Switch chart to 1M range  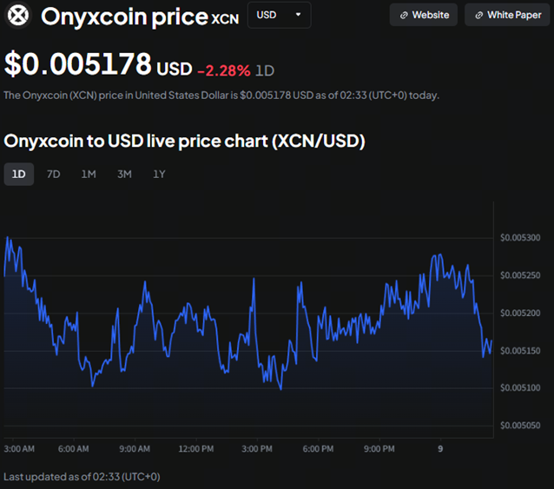[89, 174]
